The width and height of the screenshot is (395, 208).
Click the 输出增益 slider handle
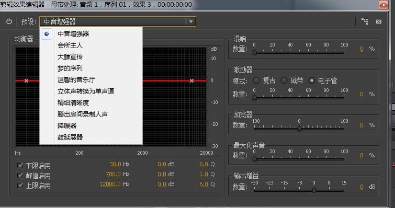pos(314,190)
